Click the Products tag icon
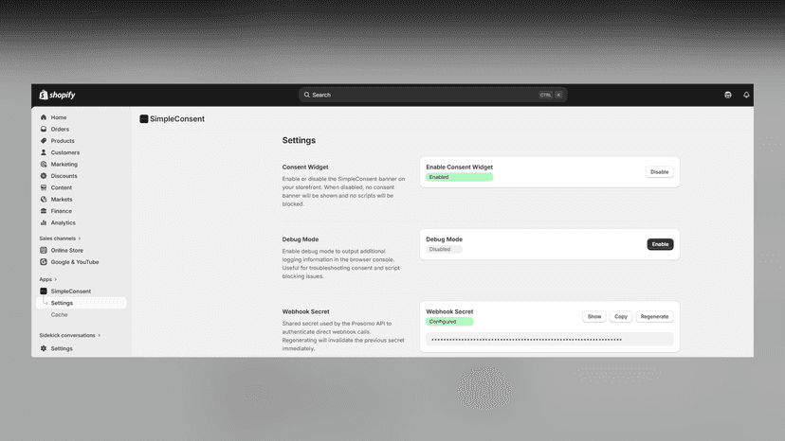Viewport: 785px width, 441px height. (44, 141)
